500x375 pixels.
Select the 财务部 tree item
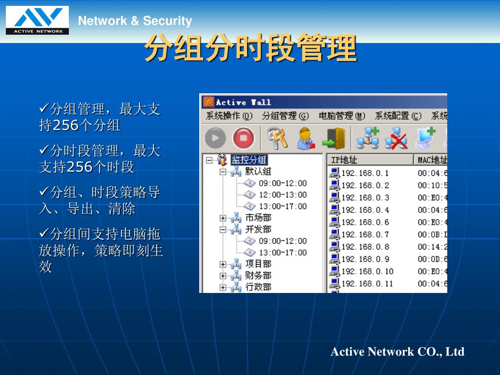tap(258, 275)
